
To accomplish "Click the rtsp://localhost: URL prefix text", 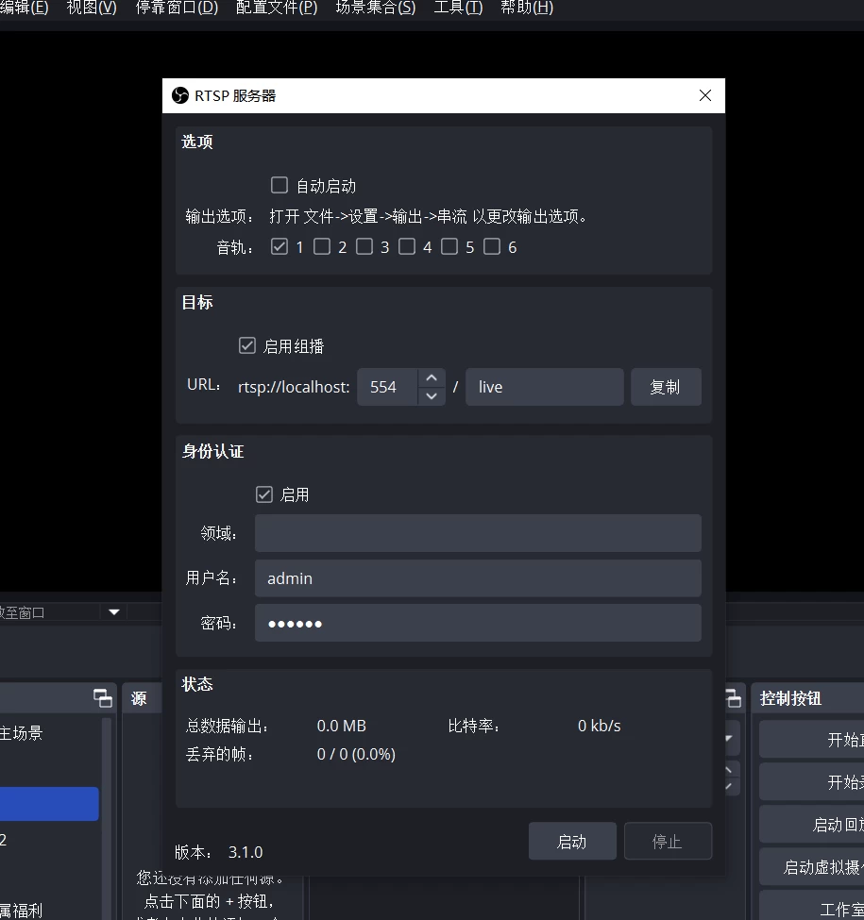I will pos(294,387).
